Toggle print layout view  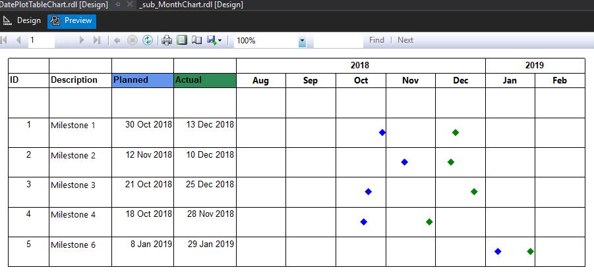tap(182, 40)
